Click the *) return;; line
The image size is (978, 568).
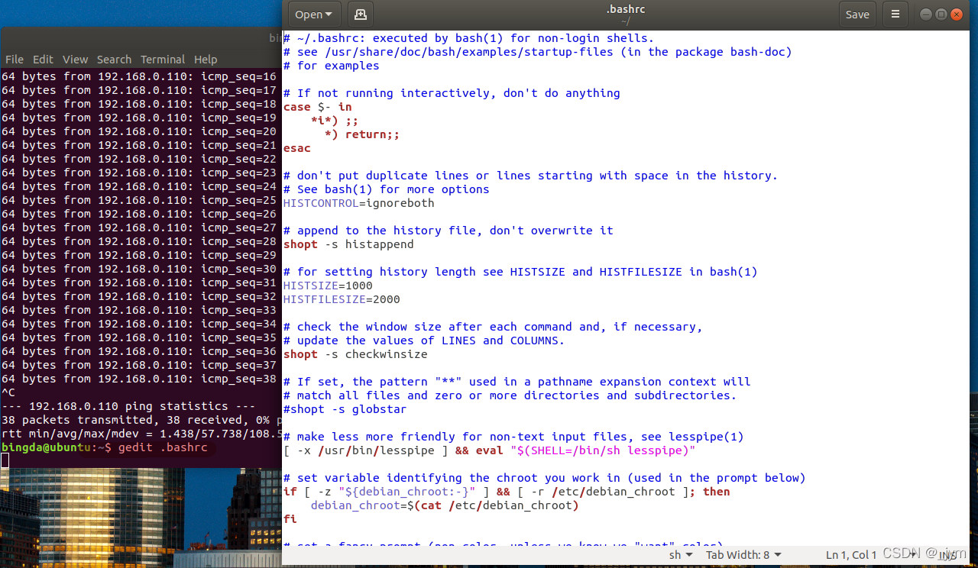(362, 134)
